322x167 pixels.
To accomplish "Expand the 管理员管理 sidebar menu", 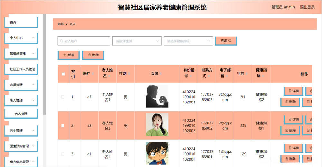I will pos(21,54).
